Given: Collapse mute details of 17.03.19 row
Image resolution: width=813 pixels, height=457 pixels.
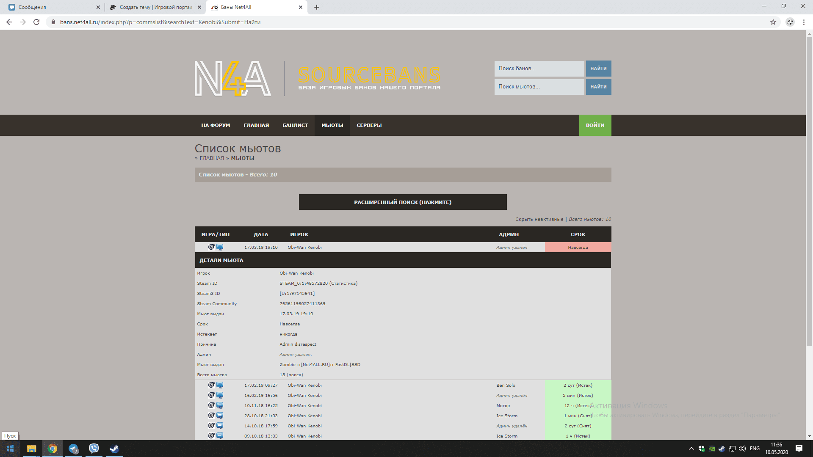Looking at the screenshot, I should (x=403, y=247).
